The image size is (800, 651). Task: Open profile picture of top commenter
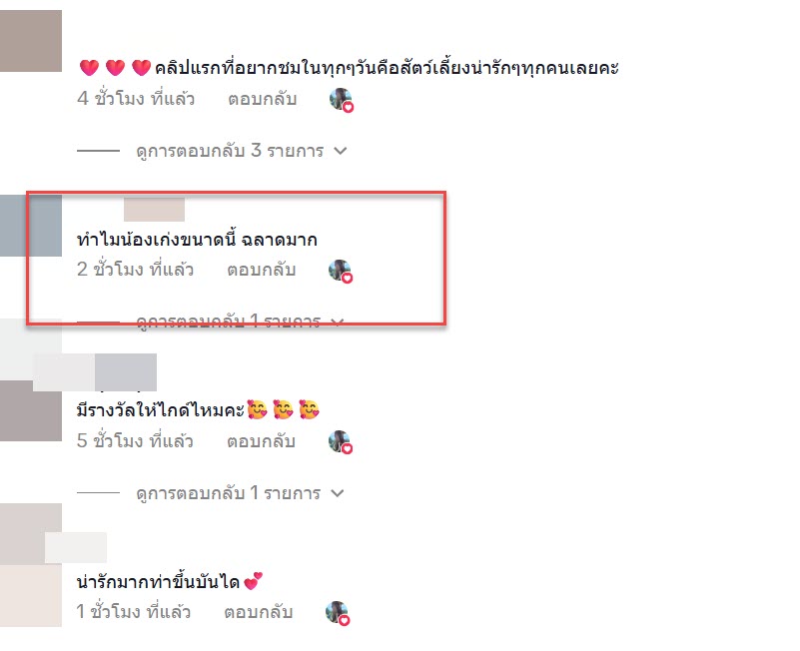tap(31, 41)
